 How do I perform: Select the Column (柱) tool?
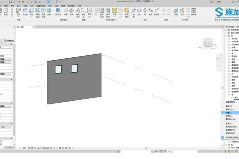[12, 12]
